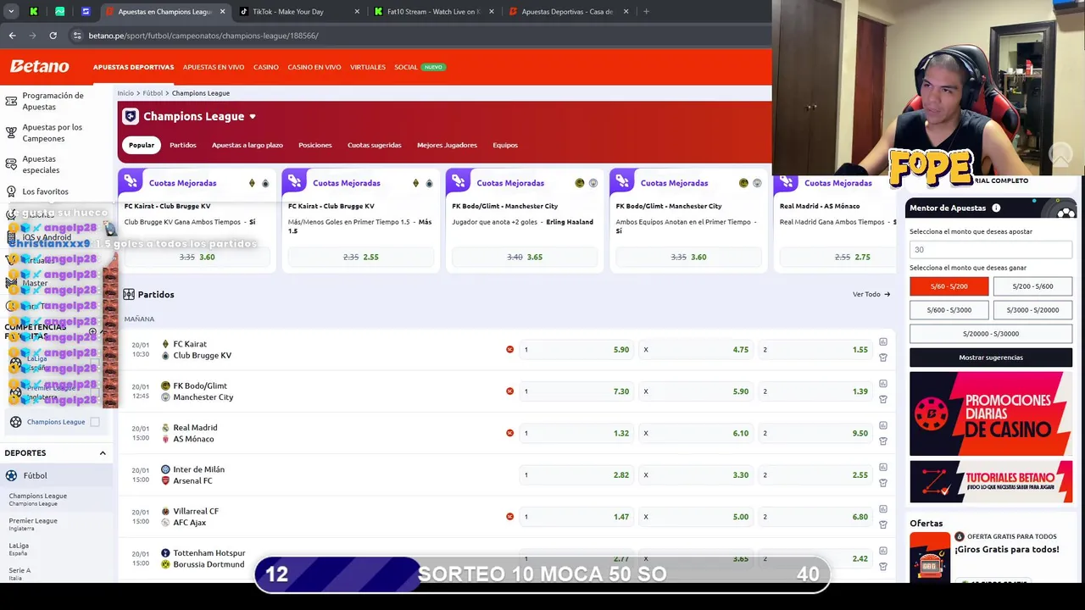Select S/3000 - S/20000 win range
Screen dimensions: 1085x610
(x=1032, y=310)
